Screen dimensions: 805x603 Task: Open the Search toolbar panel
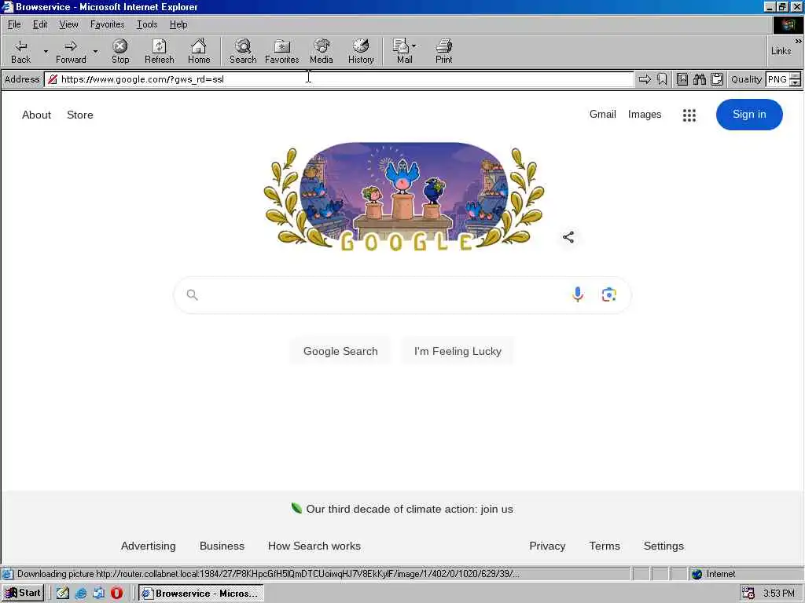tap(243, 51)
